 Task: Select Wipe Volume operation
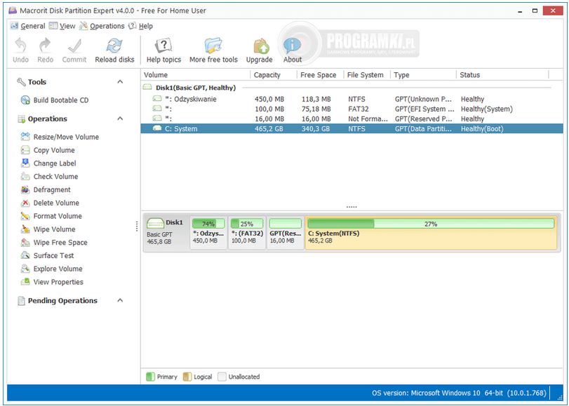[x=48, y=229]
